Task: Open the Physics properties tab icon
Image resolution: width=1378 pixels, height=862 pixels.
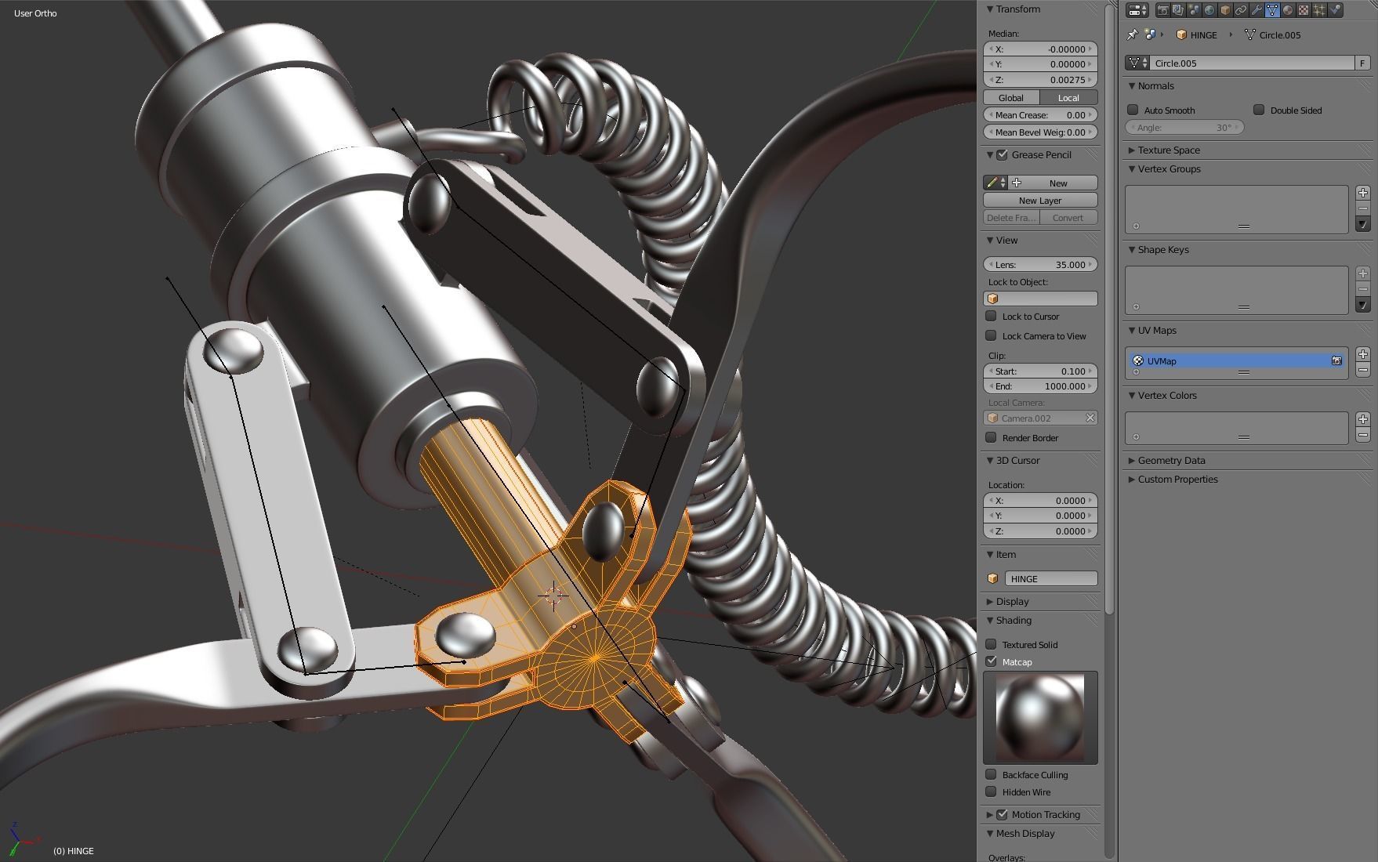Action: 1335,10
